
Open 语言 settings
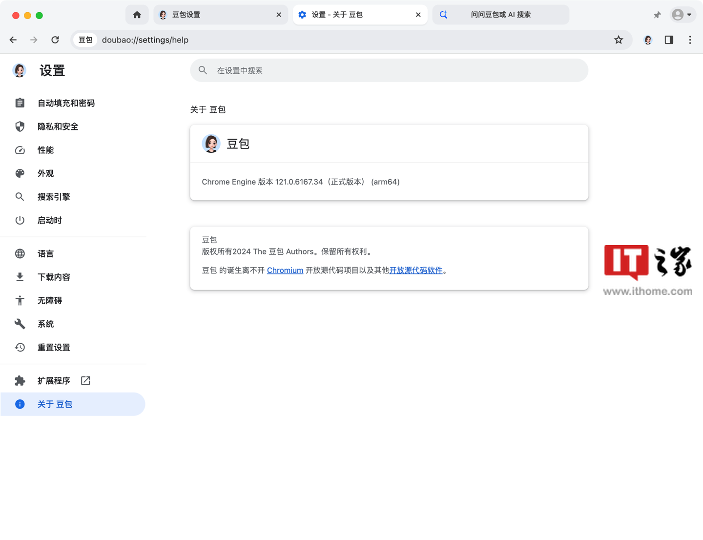pyautogui.click(x=73, y=253)
